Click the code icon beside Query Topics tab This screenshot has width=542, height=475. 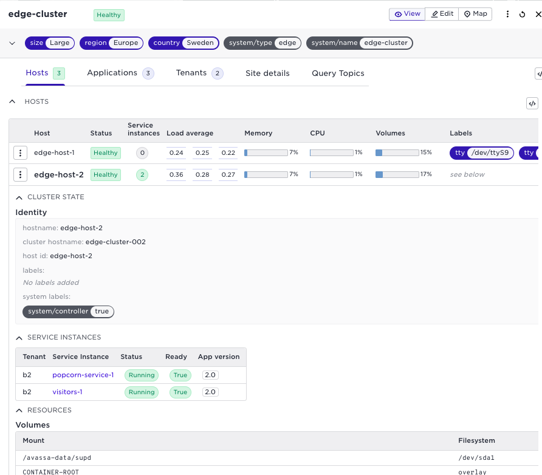(538, 73)
